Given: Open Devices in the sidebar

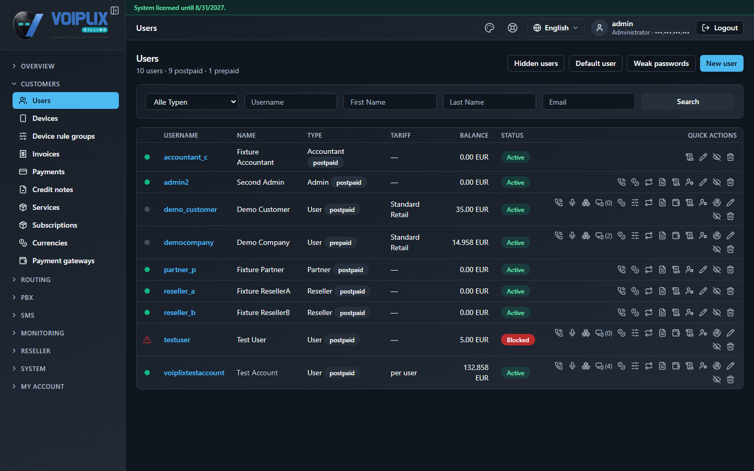Looking at the screenshot, I should [x=65, y=118].
